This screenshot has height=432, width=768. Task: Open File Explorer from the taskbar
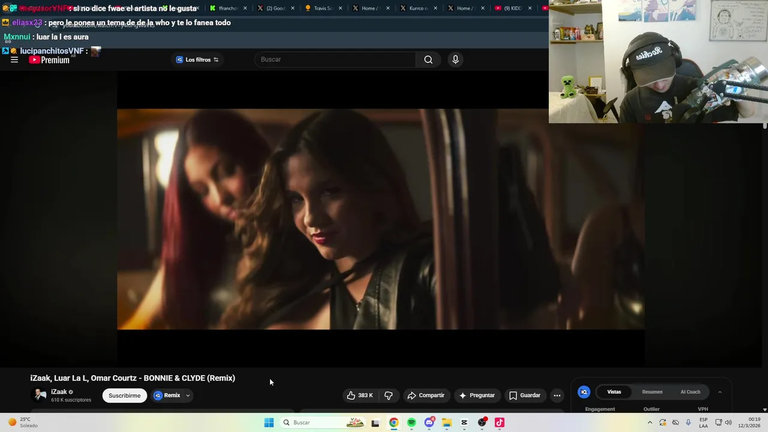point(446,422)
